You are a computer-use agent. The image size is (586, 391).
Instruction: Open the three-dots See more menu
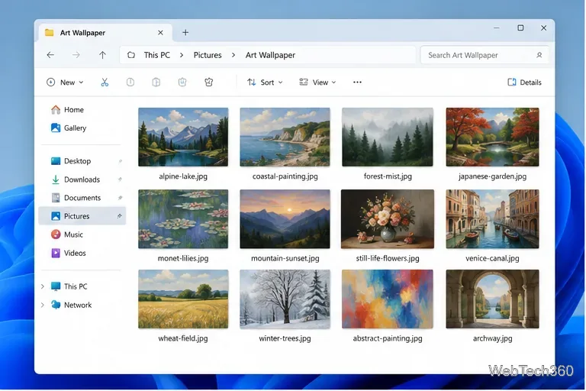tap(357, 82)
